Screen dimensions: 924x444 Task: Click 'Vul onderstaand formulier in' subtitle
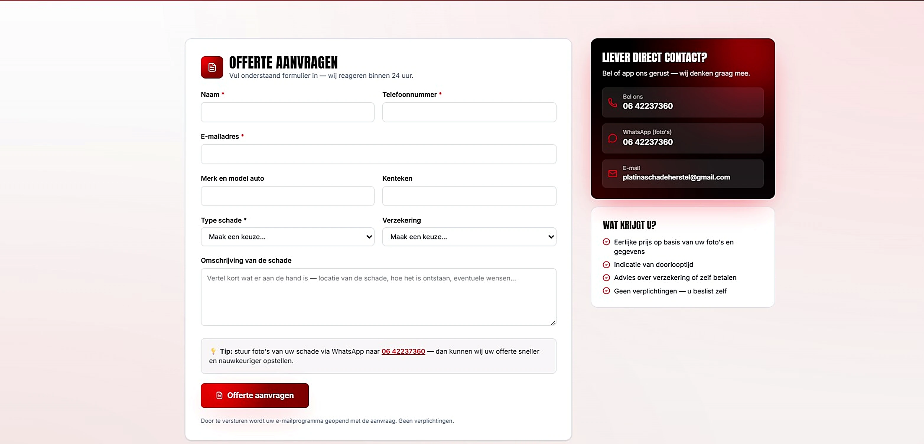coord(321,76)
